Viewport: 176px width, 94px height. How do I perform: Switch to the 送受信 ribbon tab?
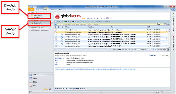[45, 10]
